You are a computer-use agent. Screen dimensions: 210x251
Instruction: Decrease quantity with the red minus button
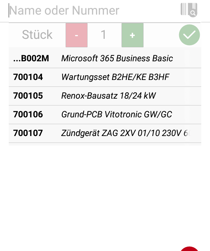point(76,35)
